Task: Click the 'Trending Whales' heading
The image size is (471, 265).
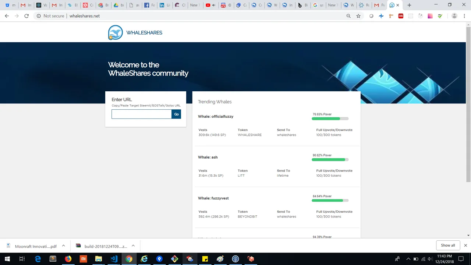Action: pyautogui.click(x=215, y=102)
